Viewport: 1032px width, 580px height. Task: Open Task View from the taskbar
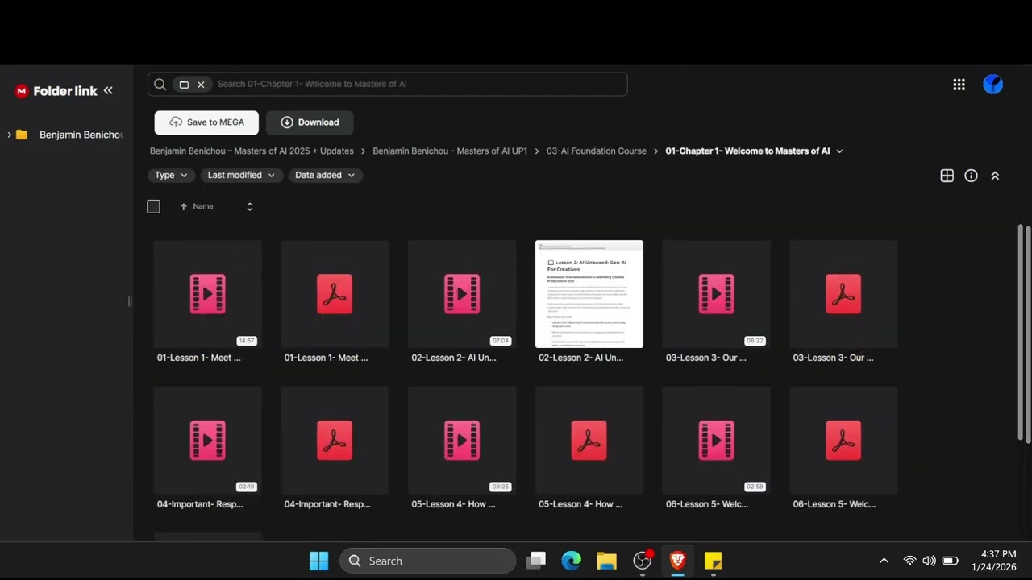pyautogui.click(x=536, y=561)
